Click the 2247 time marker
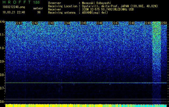 (x=115, y=23)
